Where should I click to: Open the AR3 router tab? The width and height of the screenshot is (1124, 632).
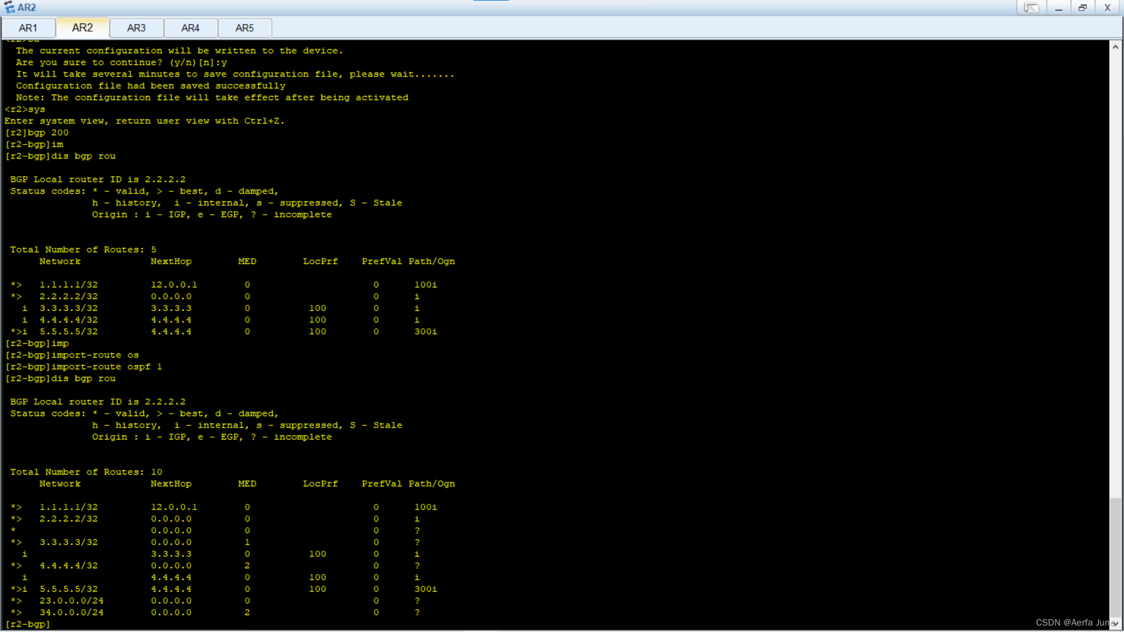136,28
